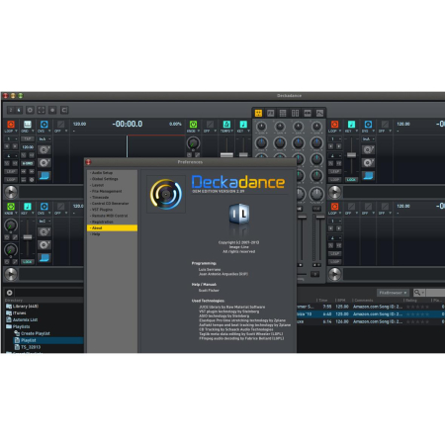Switch to the two-column view tab
This screenshot has width=445, height=445.
[295, 114]
